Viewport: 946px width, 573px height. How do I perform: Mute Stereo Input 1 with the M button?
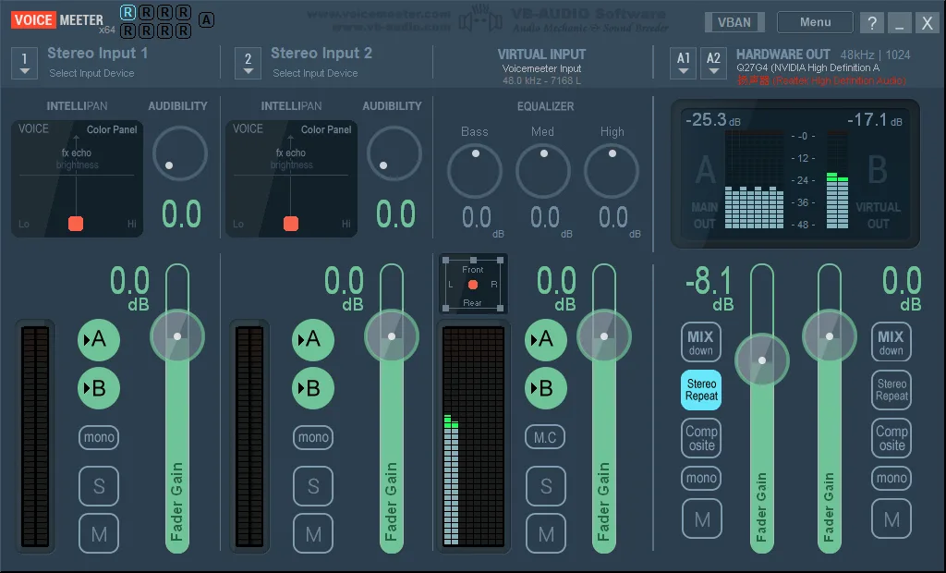(99, 534)
